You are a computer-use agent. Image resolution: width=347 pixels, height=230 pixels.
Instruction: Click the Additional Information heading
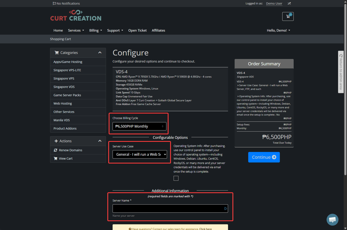click(170, 191)
